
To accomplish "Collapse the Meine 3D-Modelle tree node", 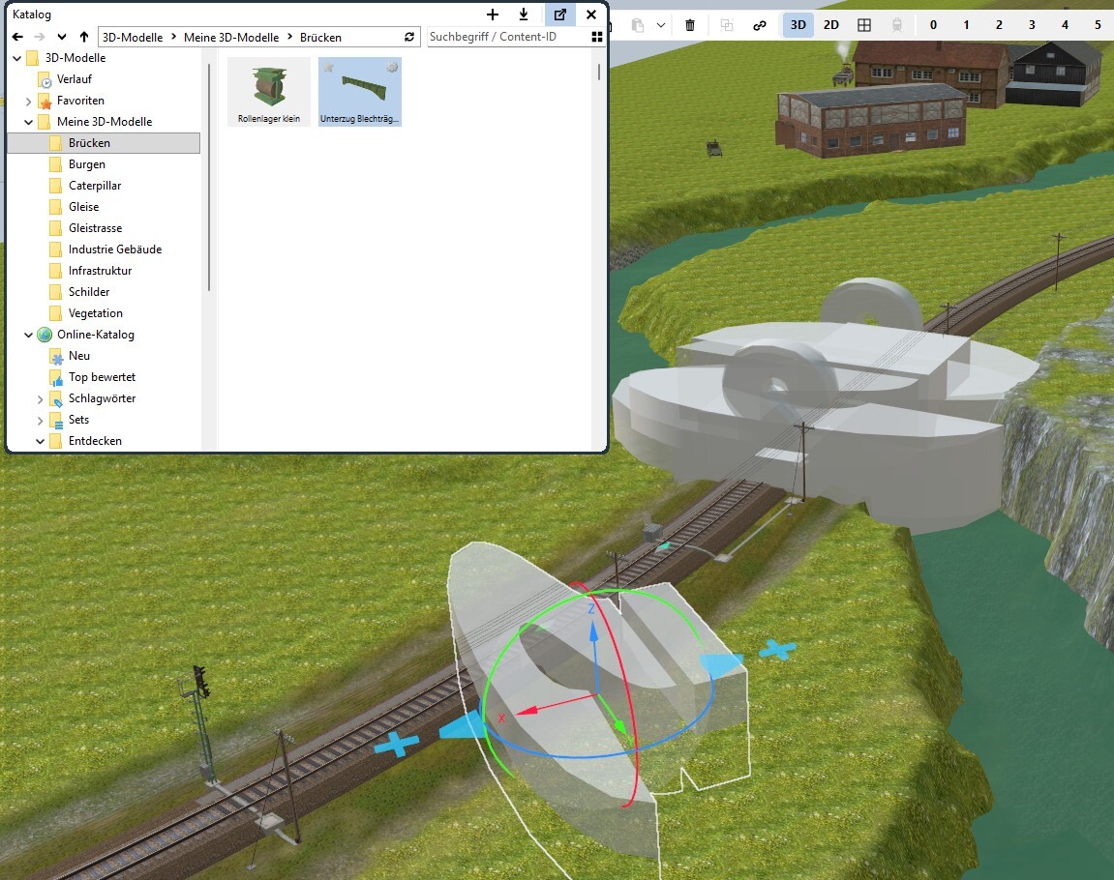I will point(28,122).
